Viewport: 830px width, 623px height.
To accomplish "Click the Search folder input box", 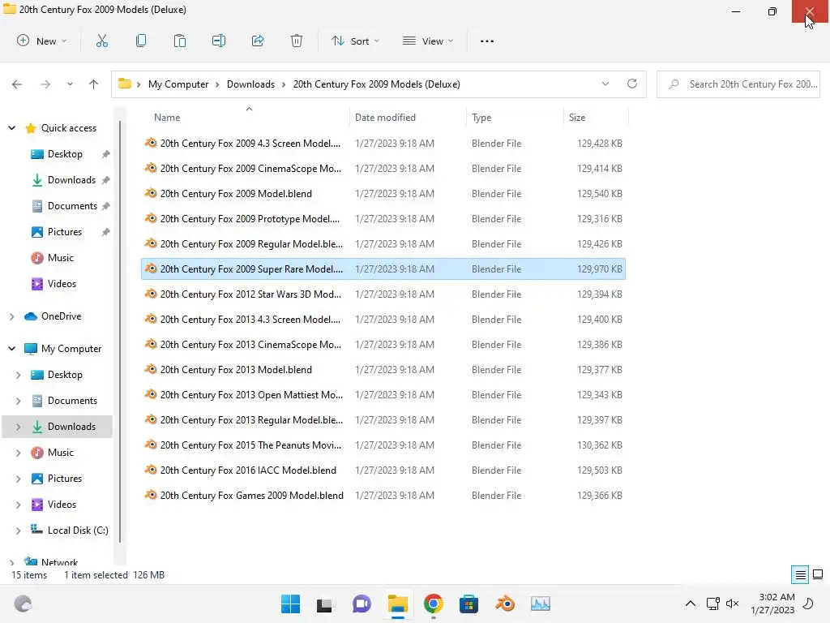I will tap(738, 84).
